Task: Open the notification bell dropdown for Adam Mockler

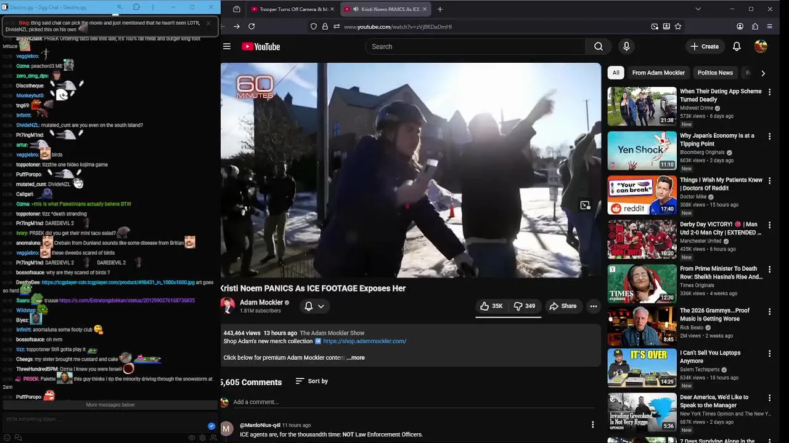Action: [314, 306]
